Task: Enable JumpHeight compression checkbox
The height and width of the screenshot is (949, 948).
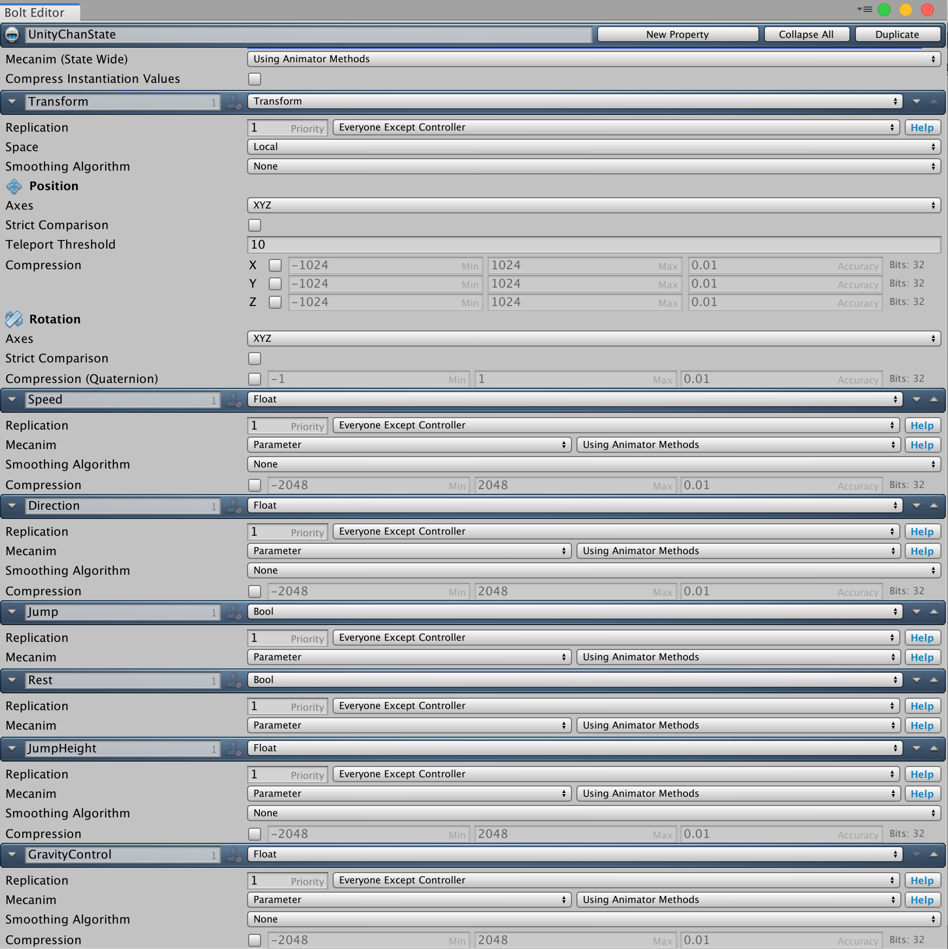Action: (x=255, y=834)
